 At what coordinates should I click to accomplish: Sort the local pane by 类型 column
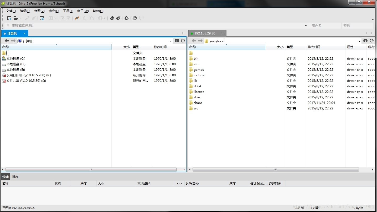click(142, 47)
